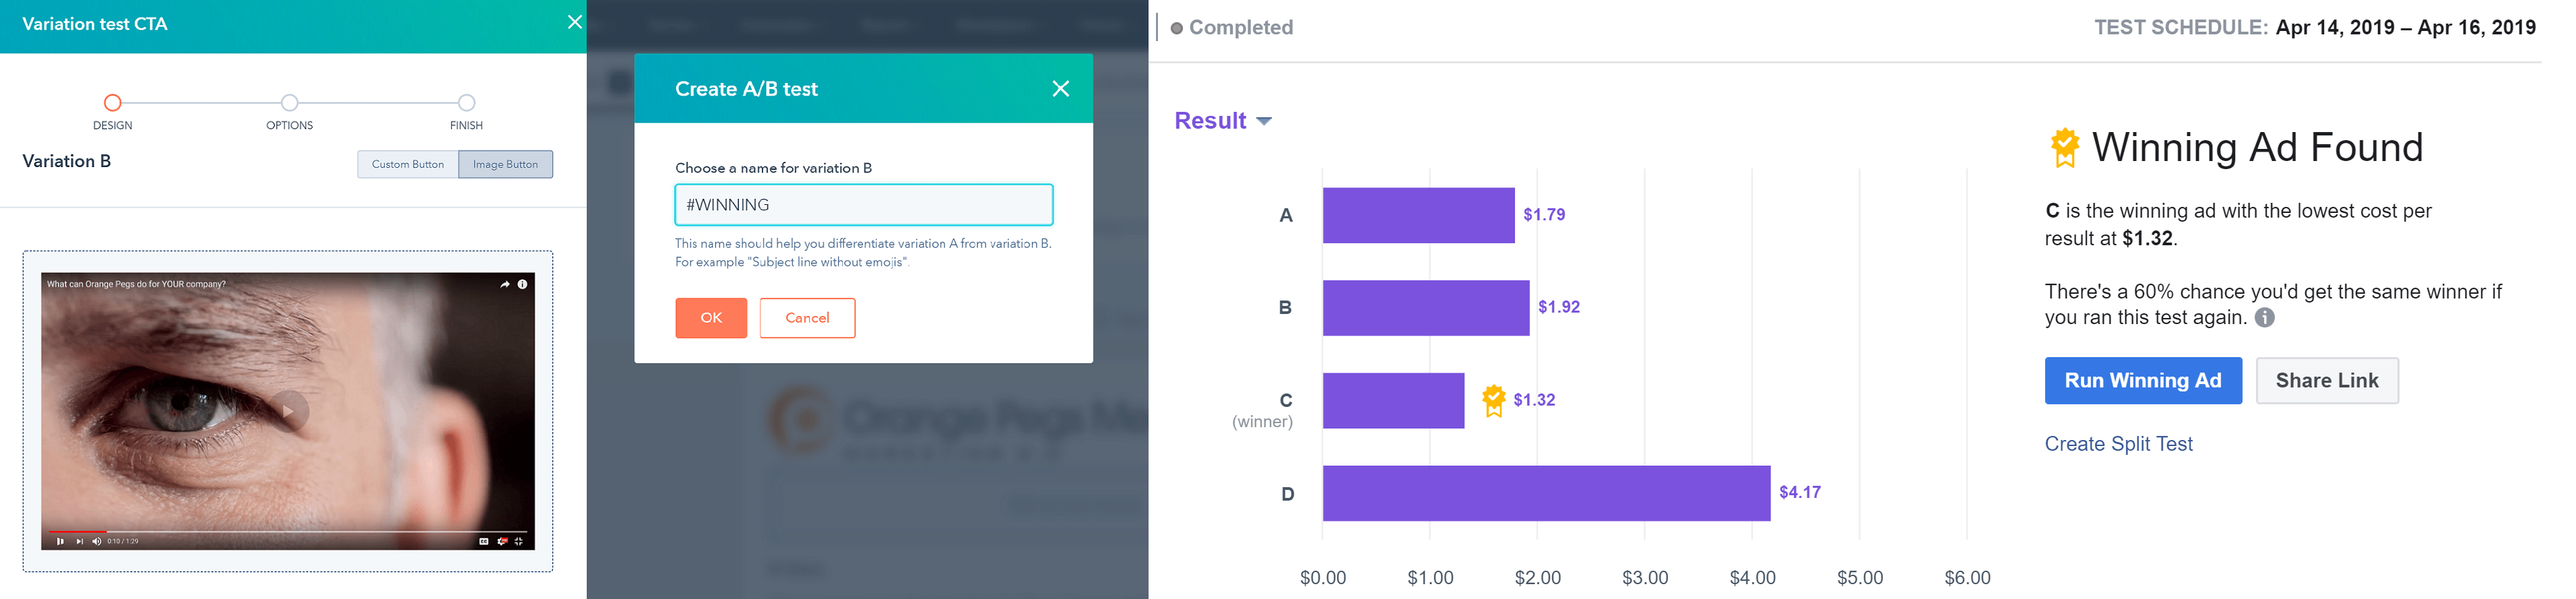
Task: Jump to the OPTIONS step
Action: [x=289, y=102]
